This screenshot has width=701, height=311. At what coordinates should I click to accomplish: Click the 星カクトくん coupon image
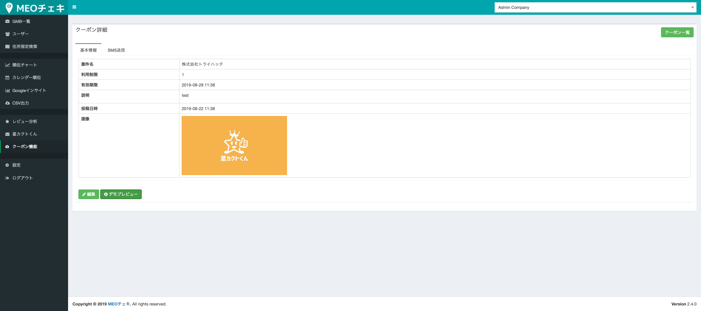tap(234, 146)
